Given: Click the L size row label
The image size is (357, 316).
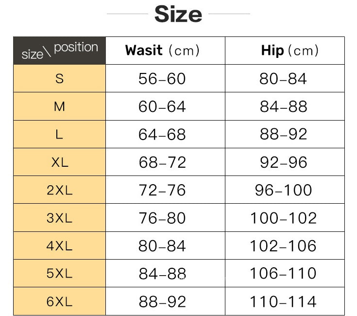Looking at the screenshot, I should (x=59, y=134).
